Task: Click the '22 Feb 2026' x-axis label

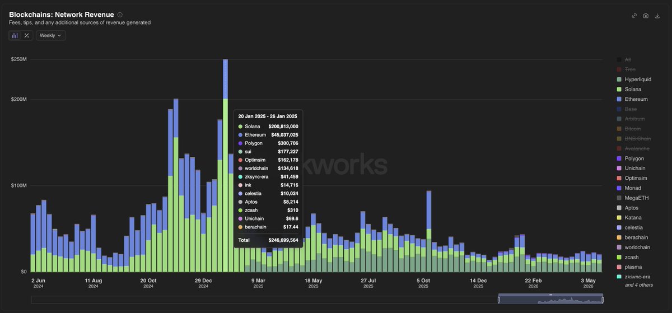Action: pos(534,283)
